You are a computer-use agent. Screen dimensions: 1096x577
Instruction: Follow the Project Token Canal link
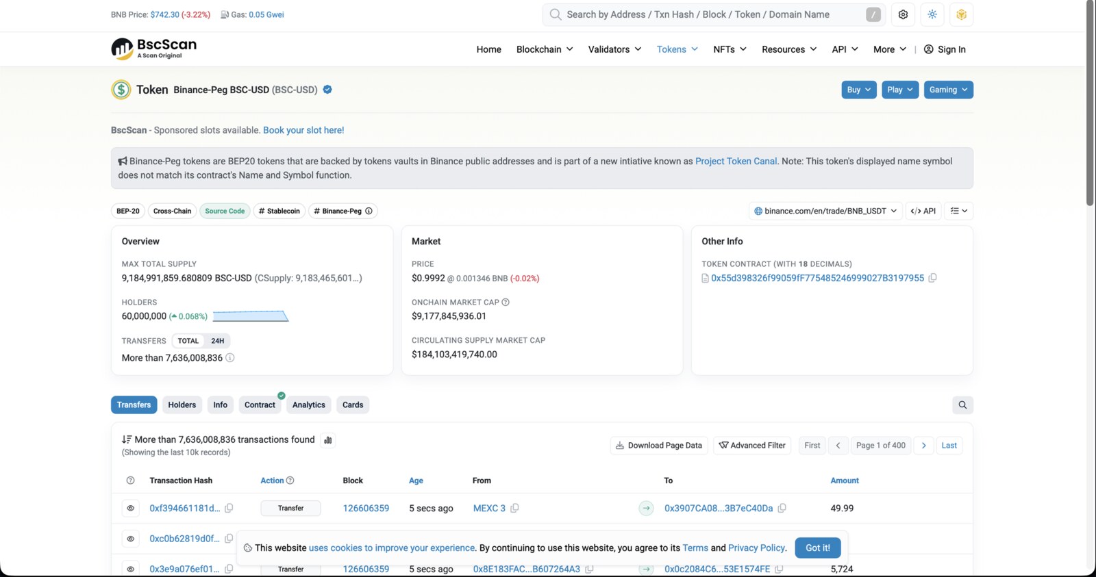[x=736, y=161]
